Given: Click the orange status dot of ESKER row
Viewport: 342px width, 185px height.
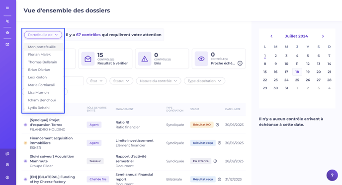Looking at the screenshot, I should coord(25,143).
